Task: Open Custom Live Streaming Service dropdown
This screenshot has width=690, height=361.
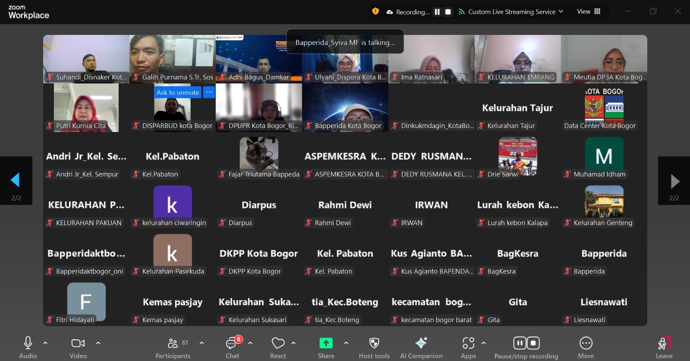Action: [x=511, y=12]
